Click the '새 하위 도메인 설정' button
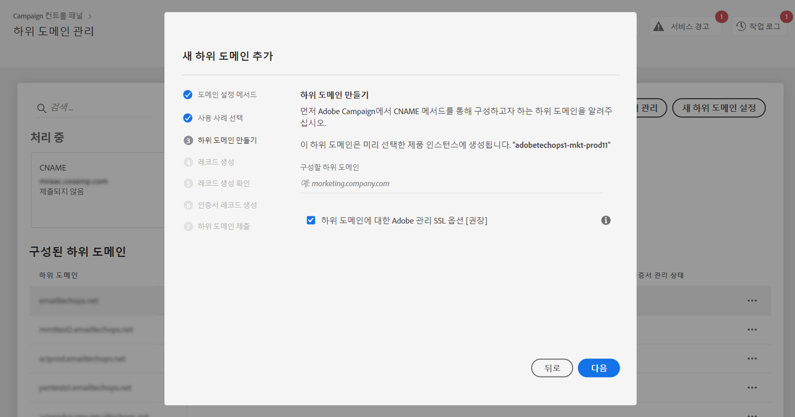Screen dimensions: 795x417 719,108
